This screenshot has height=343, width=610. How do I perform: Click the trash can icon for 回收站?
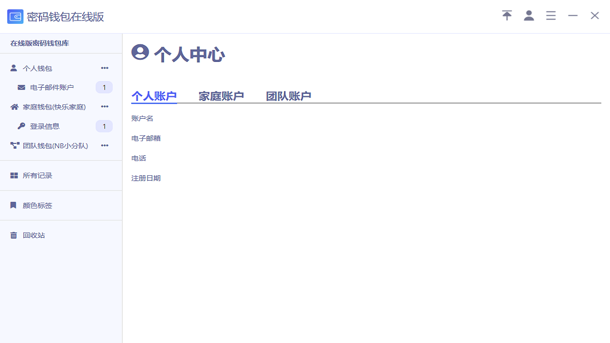click(13, 235)
